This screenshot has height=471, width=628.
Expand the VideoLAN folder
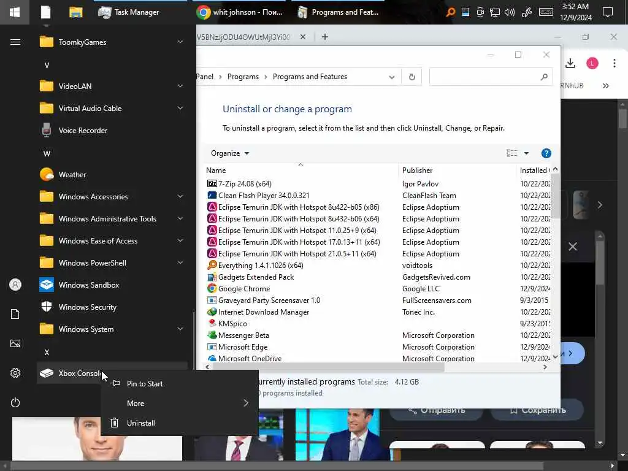click(x=112, y=86)
